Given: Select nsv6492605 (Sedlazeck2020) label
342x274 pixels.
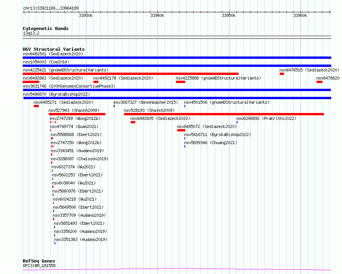Looking at the screenshot, I should [160, 118].
